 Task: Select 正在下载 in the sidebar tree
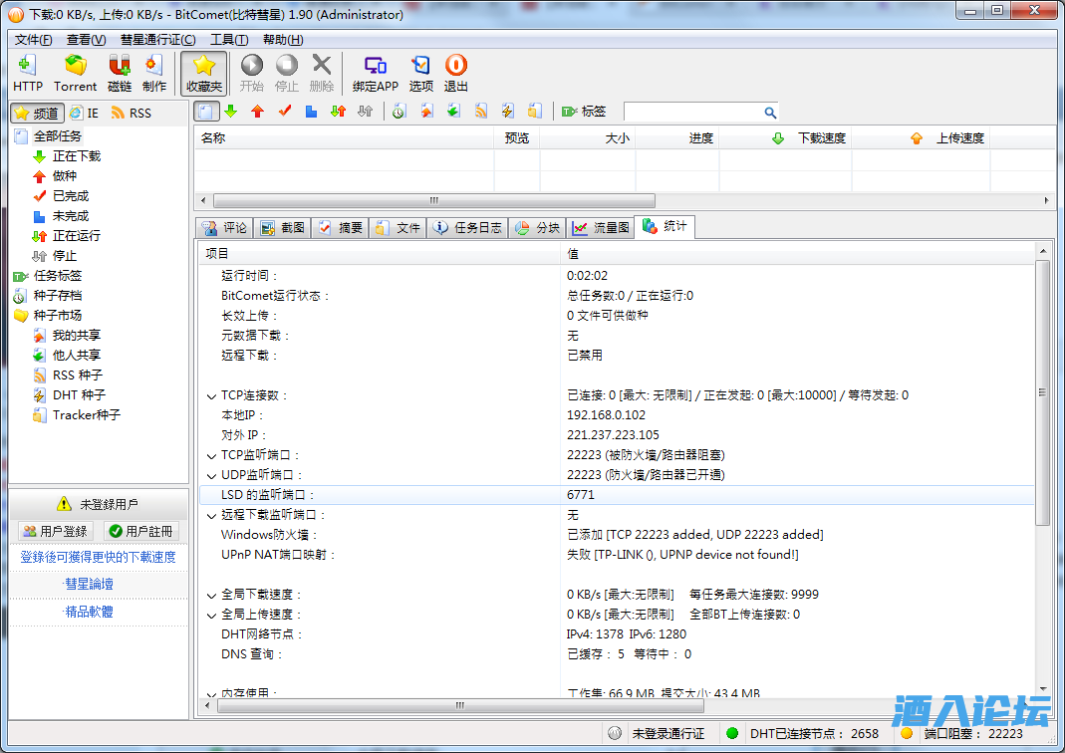point(77,156)
